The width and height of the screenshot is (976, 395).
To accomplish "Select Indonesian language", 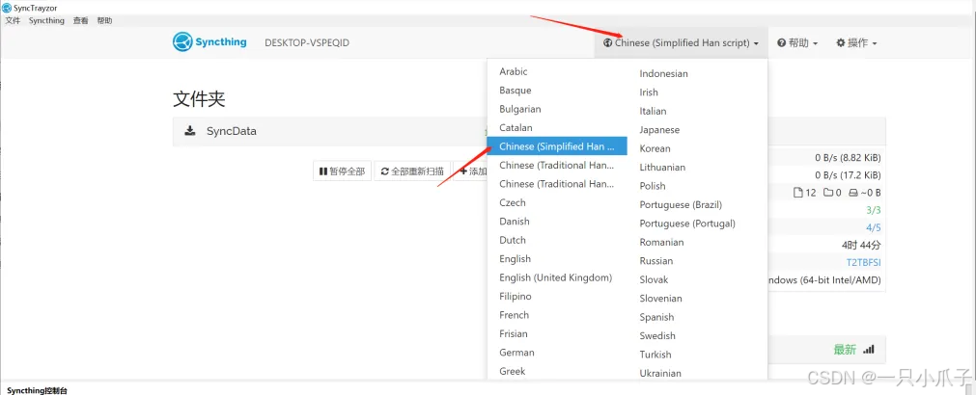I will pos(697,73).
